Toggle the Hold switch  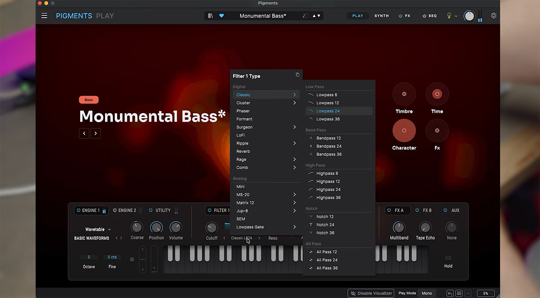(x=448, y=258)
